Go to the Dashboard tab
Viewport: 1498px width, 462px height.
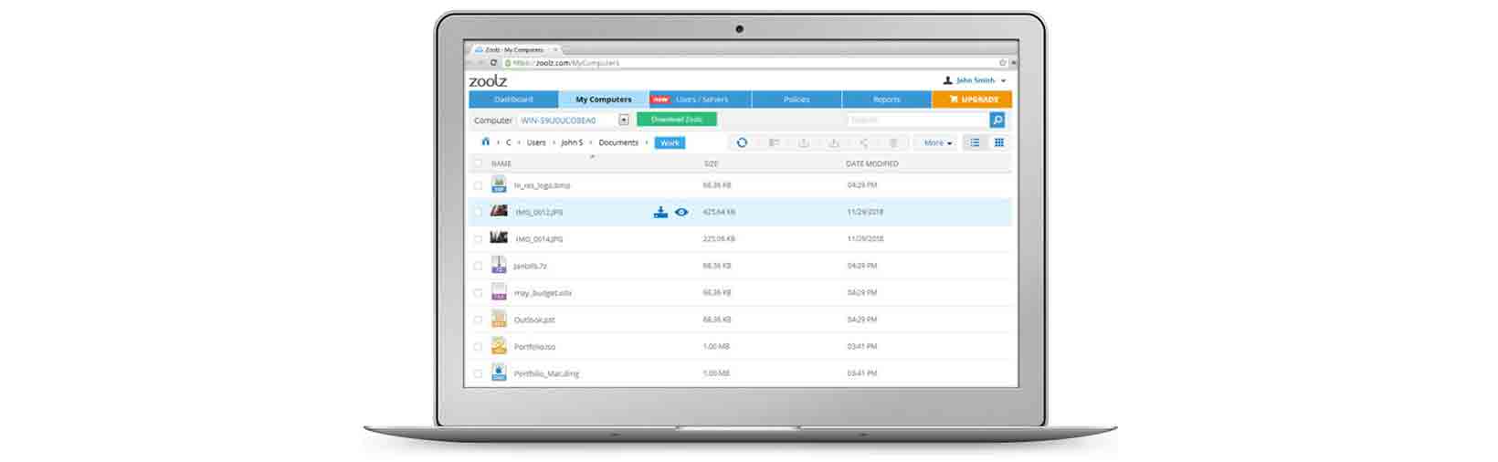click(x=513, y=100)
